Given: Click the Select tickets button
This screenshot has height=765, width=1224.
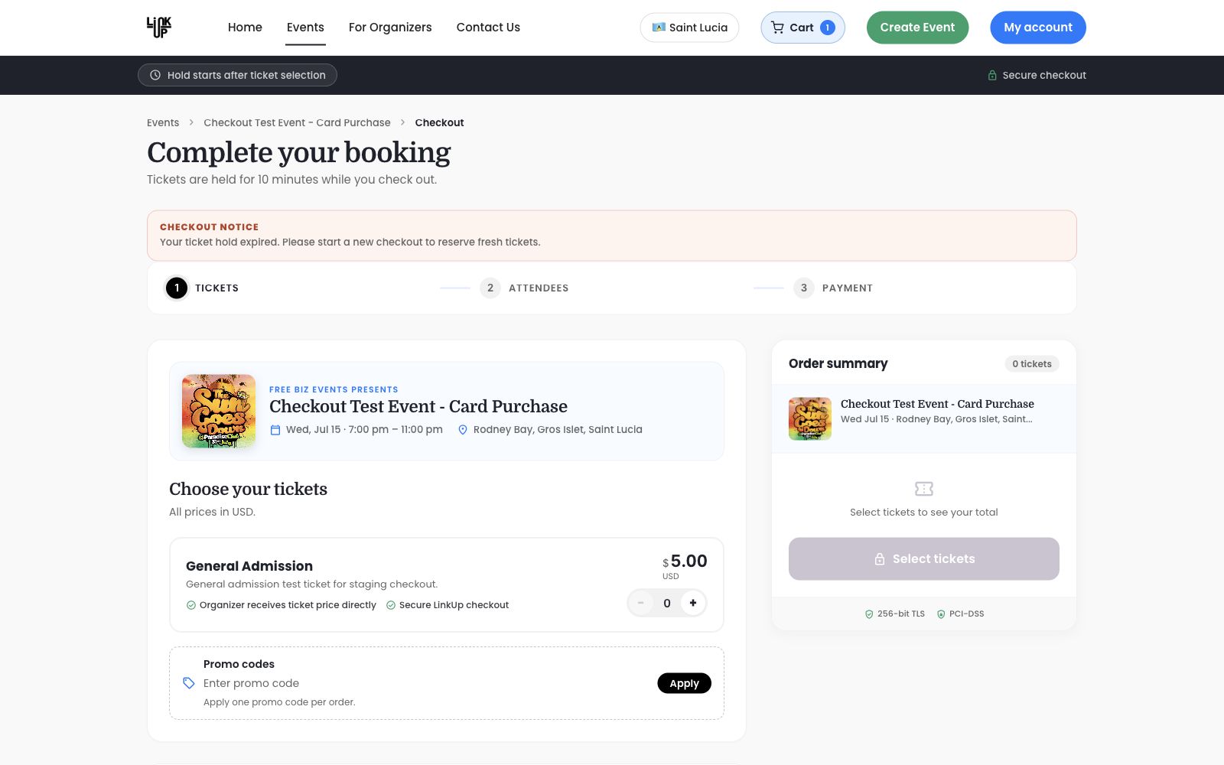Looking at the screenshot, I should (924, 558).
